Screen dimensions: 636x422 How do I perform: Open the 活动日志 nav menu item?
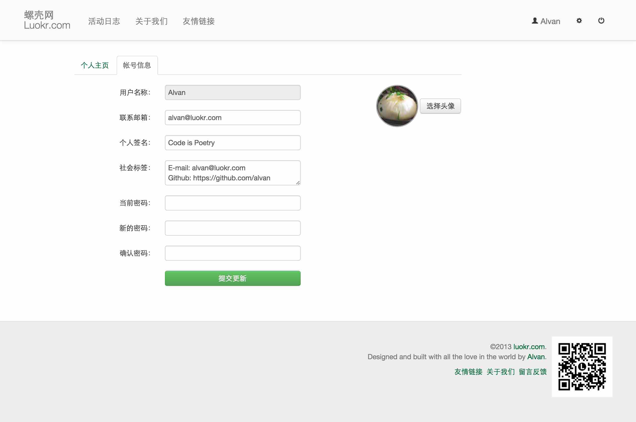point(104,21)
